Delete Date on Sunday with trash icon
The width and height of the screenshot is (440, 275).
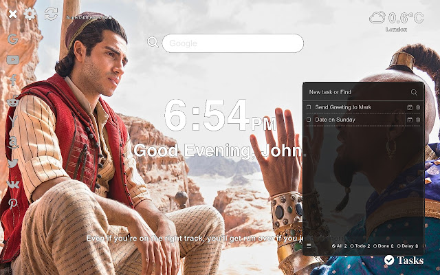418,120
